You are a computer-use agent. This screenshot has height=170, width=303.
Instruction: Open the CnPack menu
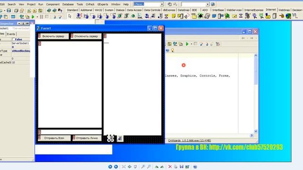tap(90, 4)
